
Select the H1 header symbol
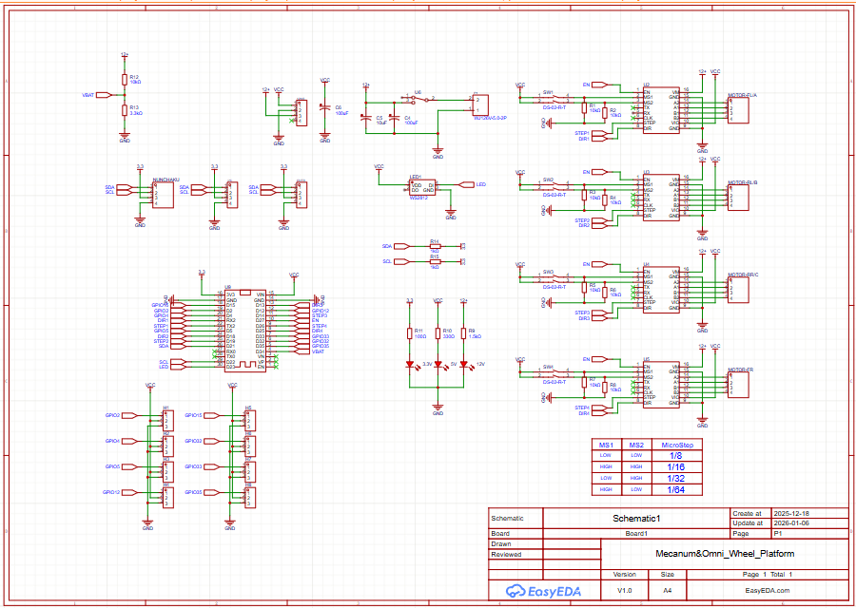(168, 421)
